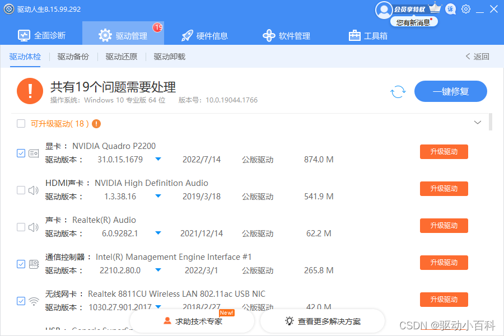This screenshot has height=336, width=504.
Task: Upgrade driver for Intel Management Engine Interface
Action: coord(444,263)
